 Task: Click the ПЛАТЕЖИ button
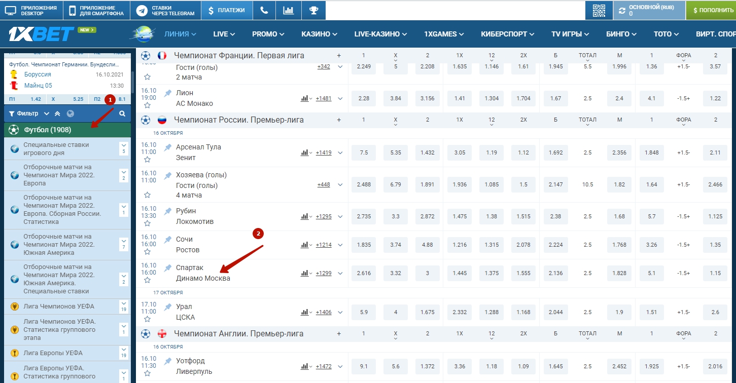(x=226, y=10)
